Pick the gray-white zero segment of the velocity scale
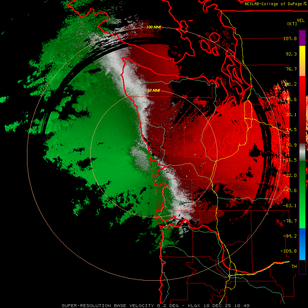 pyautogui.click(x=302, y=152)
